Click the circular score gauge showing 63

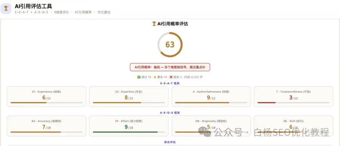(170, 45)
